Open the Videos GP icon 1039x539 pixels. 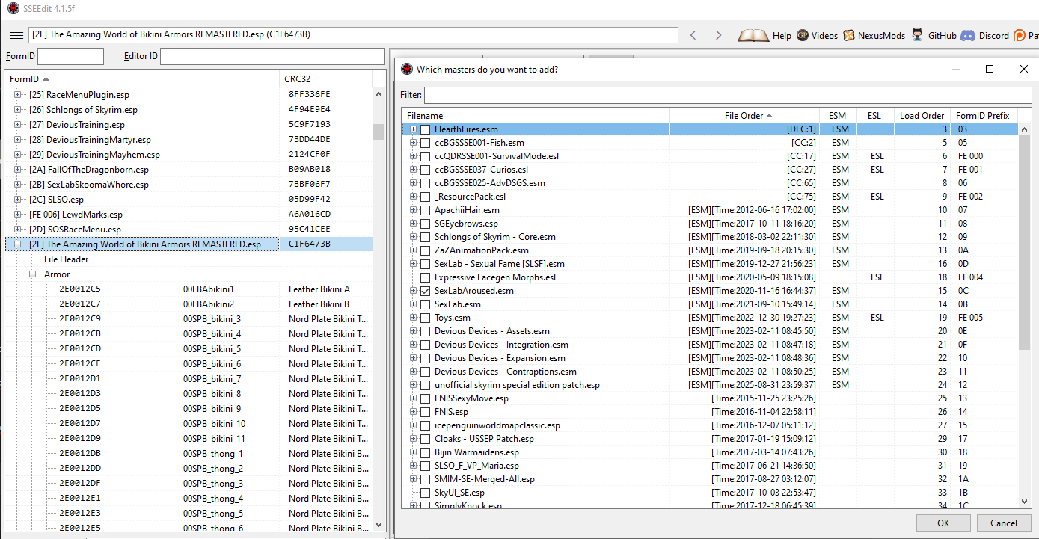click(802, 35)
